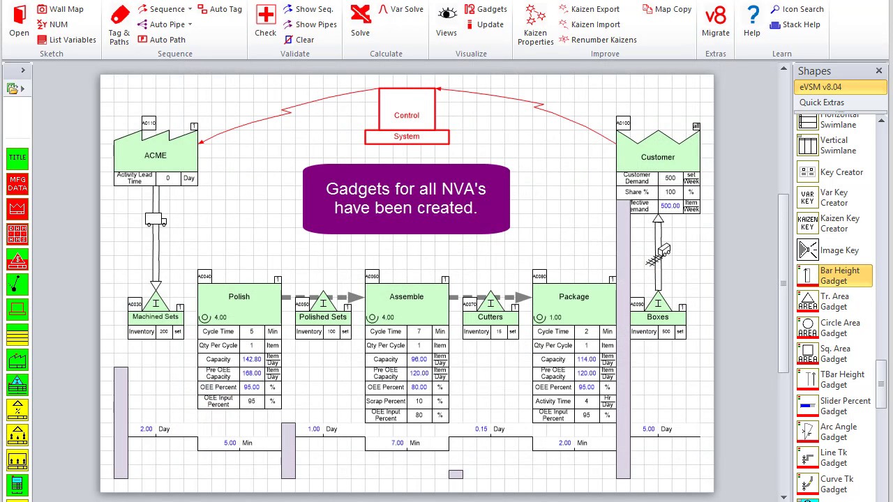Click the Polish Cycle Time value 5

(252, 332)
